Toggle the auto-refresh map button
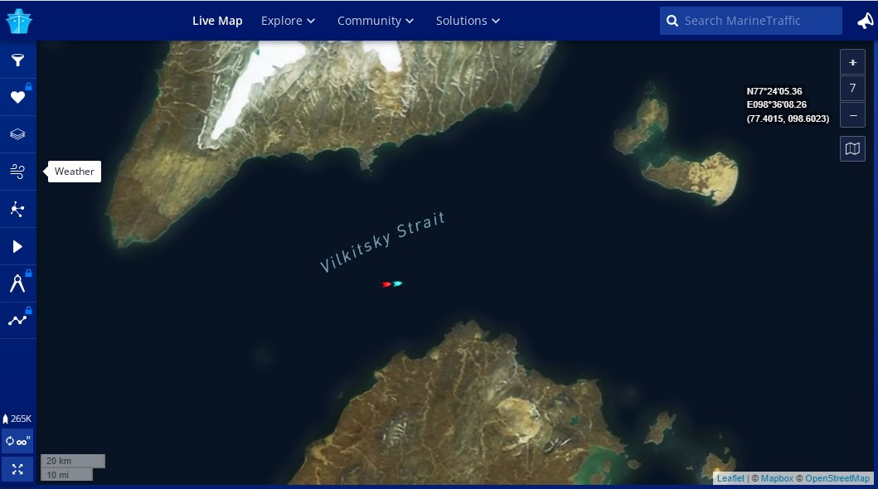The image size is (878, 489). coord(18,442)
